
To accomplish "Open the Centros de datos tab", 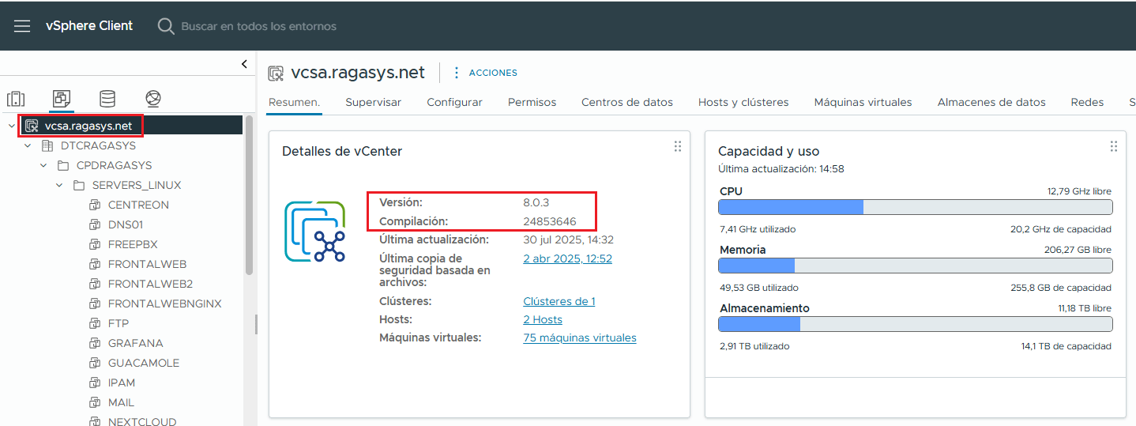I will 627,102.
